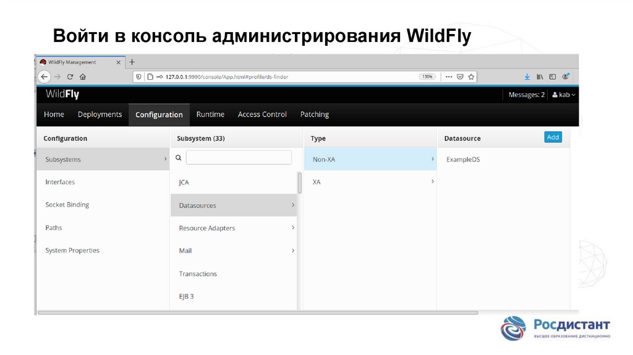Select Subsystems in Configuration column

pyautogui.click(x=103, y=159)
